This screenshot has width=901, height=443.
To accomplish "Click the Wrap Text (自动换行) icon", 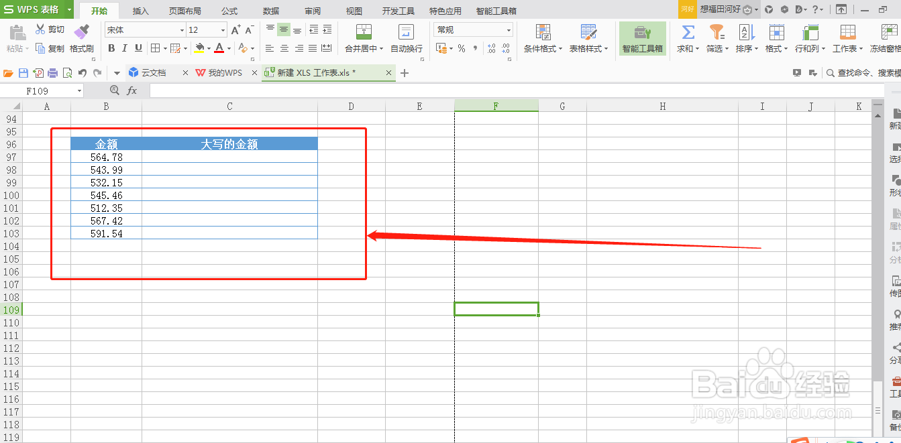I will click(x=406, y=31).
